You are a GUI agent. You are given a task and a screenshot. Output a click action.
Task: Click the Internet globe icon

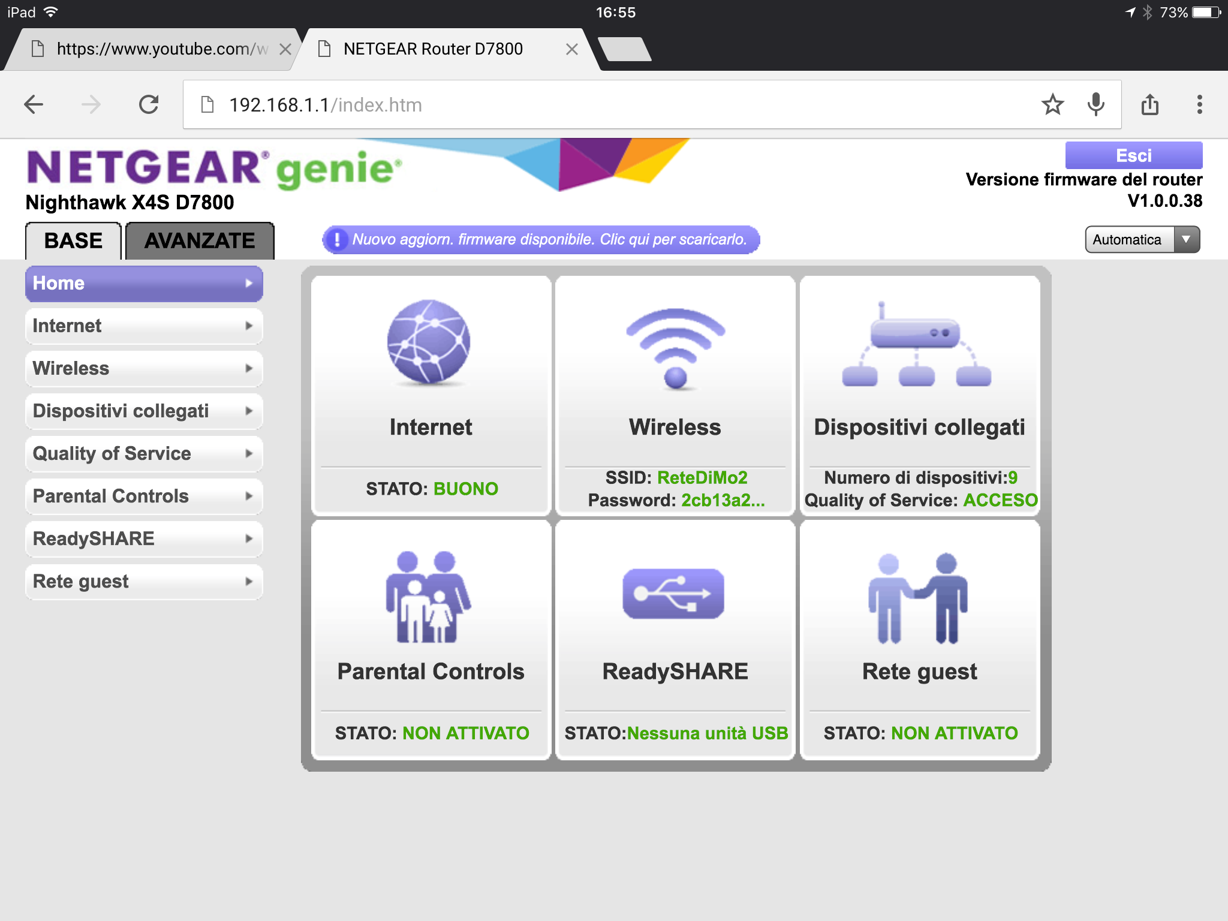[x=429, y=342]
